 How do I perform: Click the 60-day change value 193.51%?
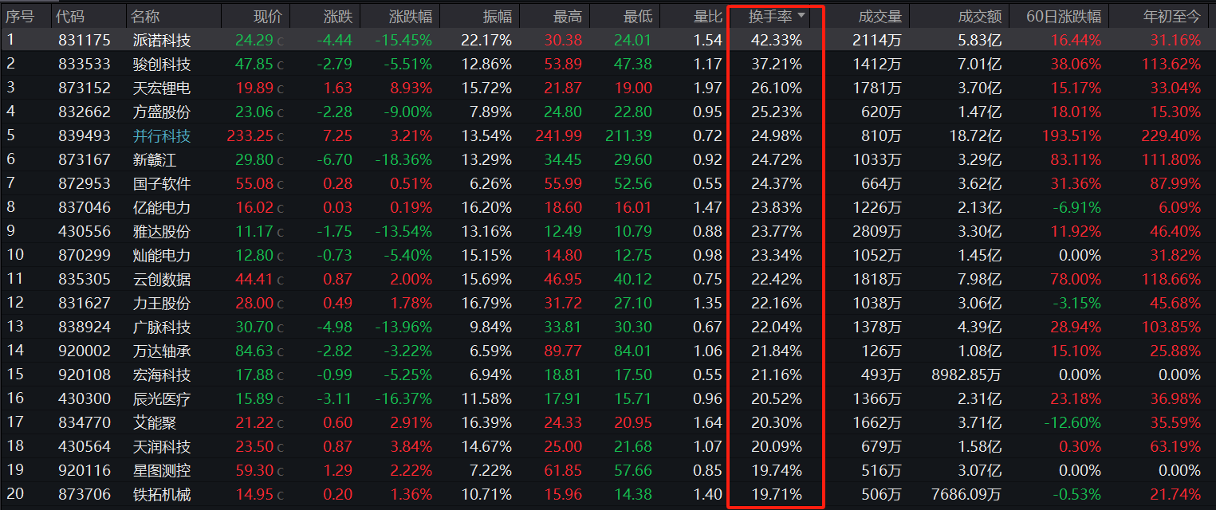point(1072,135)
